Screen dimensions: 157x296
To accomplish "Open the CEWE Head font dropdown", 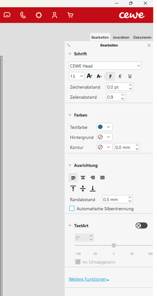I will pos(105,66).
